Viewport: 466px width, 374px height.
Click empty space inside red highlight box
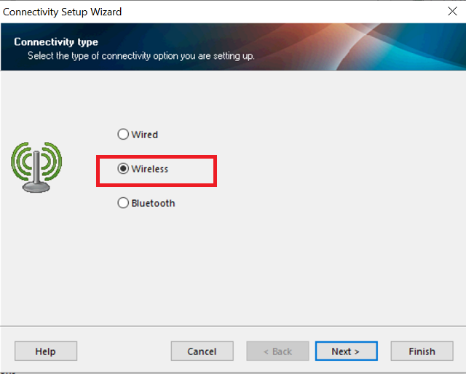(x=193, y=169)
